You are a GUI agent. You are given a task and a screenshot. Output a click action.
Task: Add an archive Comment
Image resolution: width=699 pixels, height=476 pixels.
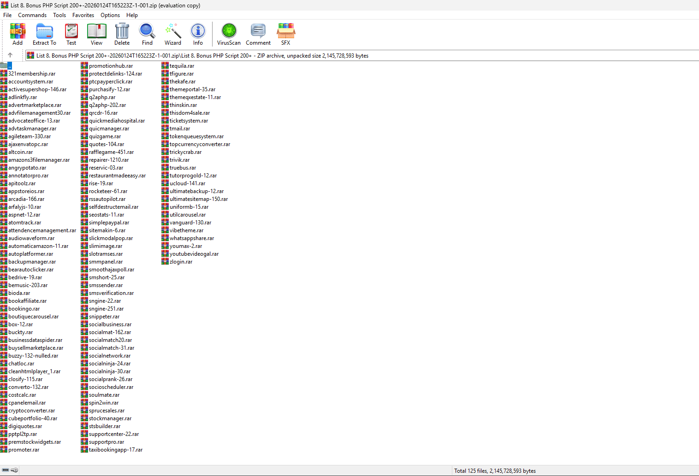pos(258,34)
